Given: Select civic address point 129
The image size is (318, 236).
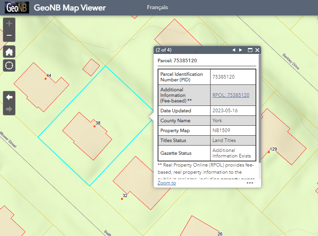Looking at the screenshot, I should [x=269, y=152].
